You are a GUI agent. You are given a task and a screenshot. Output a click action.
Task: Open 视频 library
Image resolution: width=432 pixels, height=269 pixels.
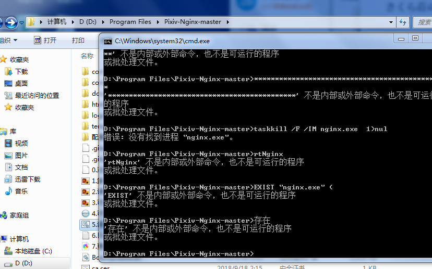[21, 144]
